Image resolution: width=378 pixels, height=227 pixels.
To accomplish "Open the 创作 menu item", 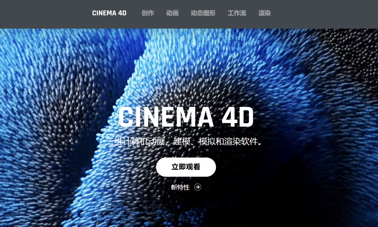I will pyautogui.click(x=148, y=13).
